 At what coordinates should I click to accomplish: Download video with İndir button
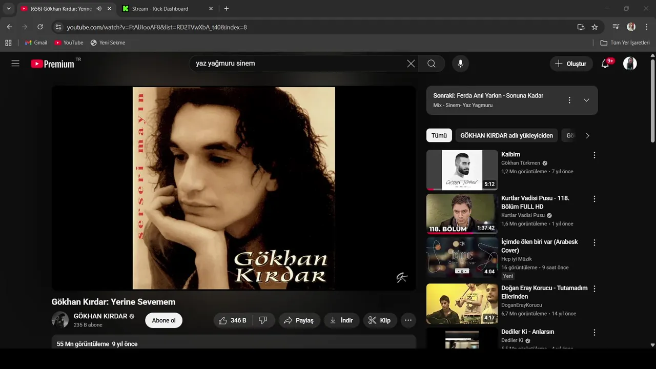point(341,320)
